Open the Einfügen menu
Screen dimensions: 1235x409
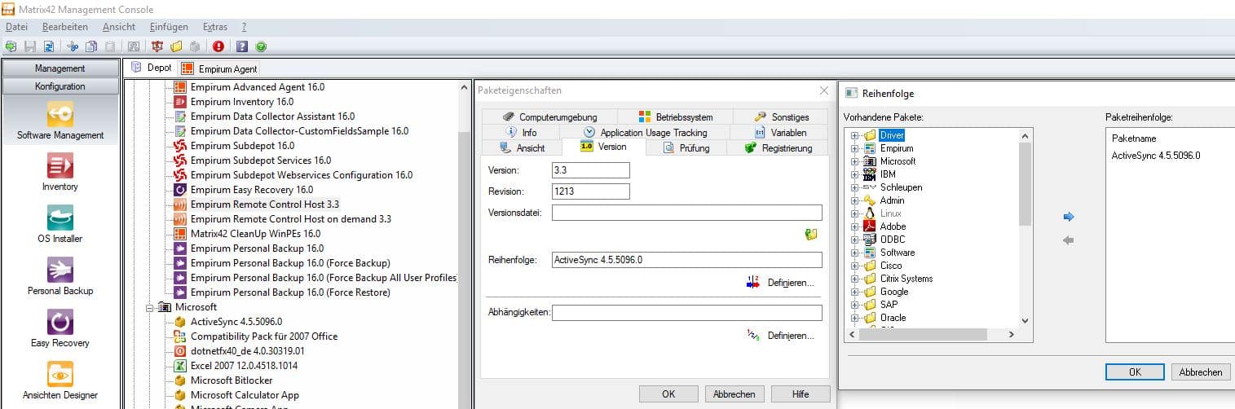tap(169, 27)
